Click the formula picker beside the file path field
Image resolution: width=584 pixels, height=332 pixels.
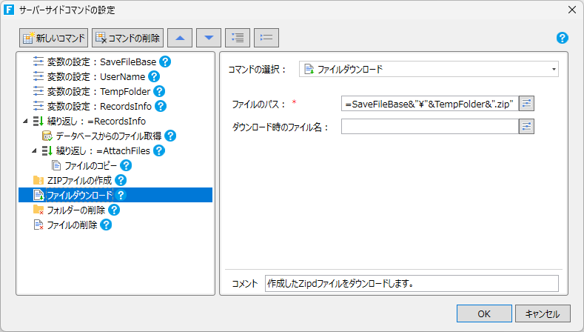[526, 104]
